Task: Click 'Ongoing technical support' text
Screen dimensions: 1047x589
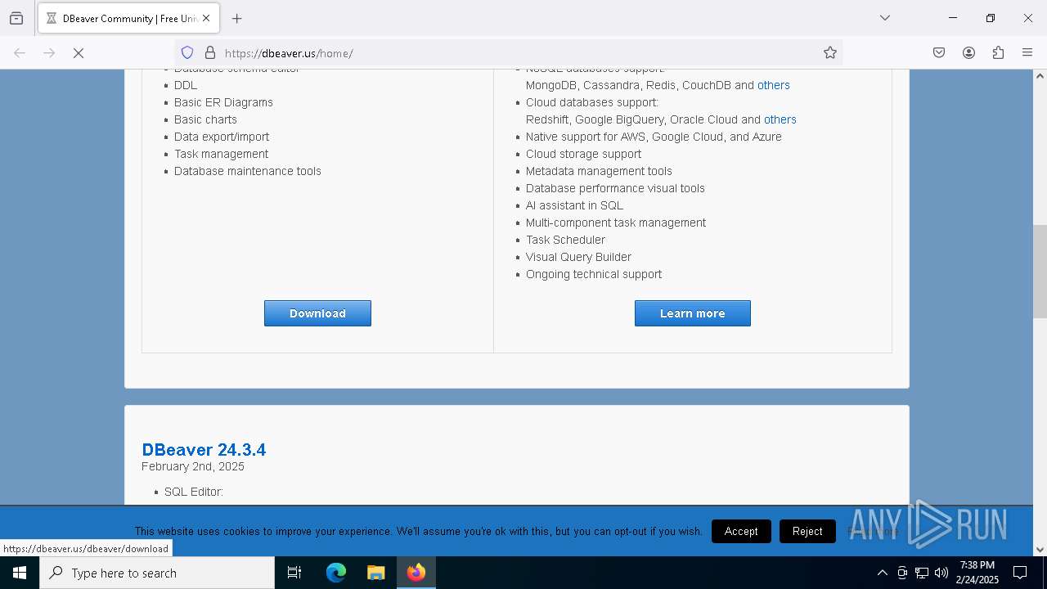Action: (594, 274)
